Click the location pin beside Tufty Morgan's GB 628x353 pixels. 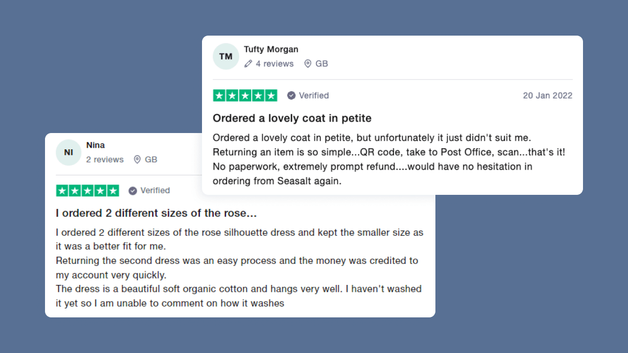[x=308, y=64]
